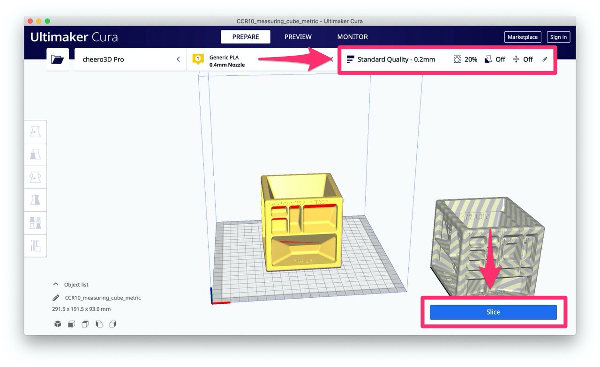Viewport: 600px width, 367px height.
Task: Switch to front view cube icon
Action: 72,324
